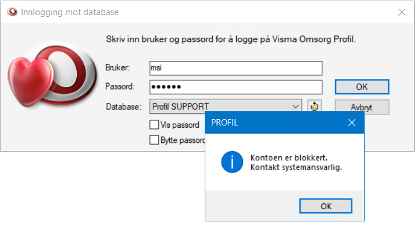The width and height of the screenshot is (417, 233).
Task: Select the Profil SUPPORT combo box
Action: point(221,106)
